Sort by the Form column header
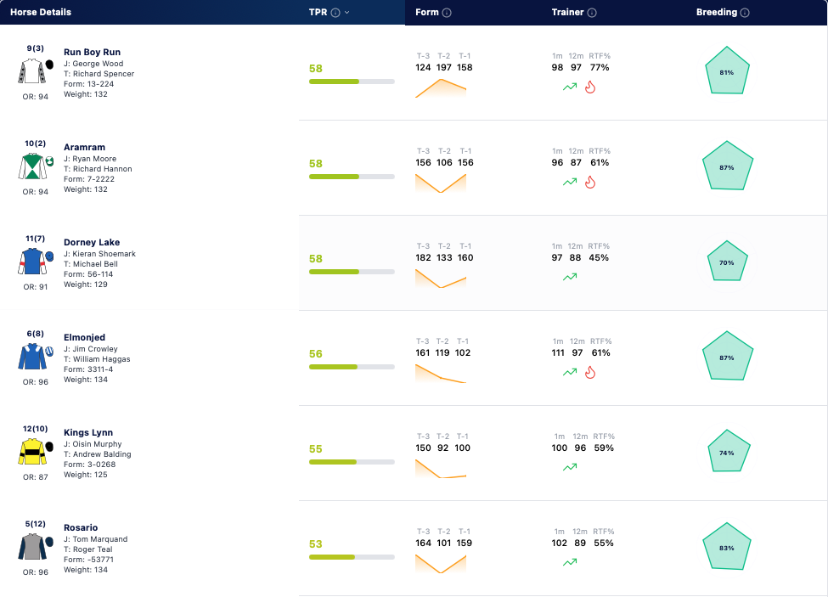 click(x=426, y=12)
